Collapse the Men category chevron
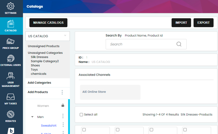218x134 pixels. pos(32,117)
